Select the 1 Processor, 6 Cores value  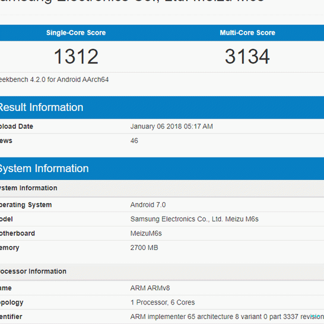click(162, 302)
